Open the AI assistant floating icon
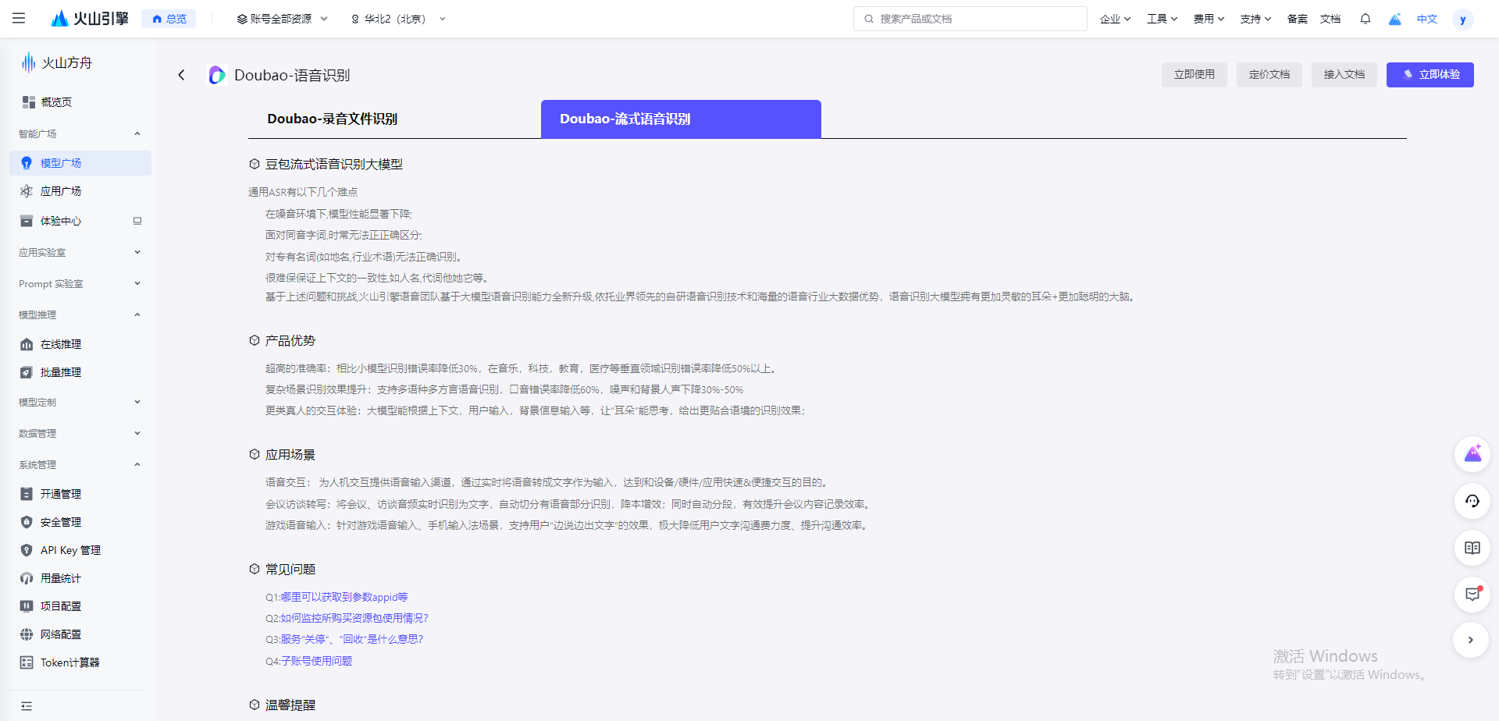 (1472, 454)
